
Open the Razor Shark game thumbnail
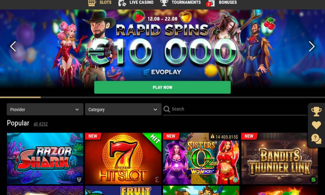(x=45, y=159)
